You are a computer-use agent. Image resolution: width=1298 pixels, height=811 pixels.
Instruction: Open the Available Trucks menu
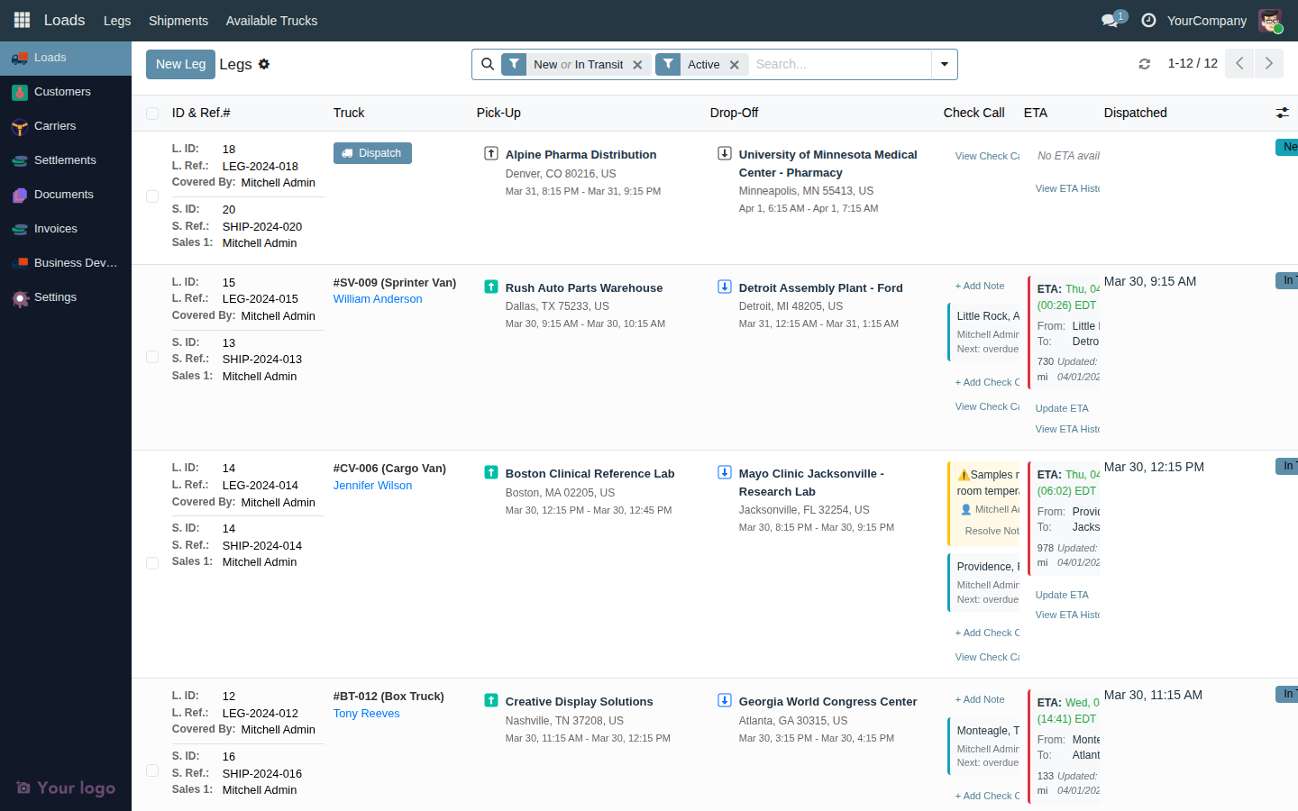click(271, 21)
